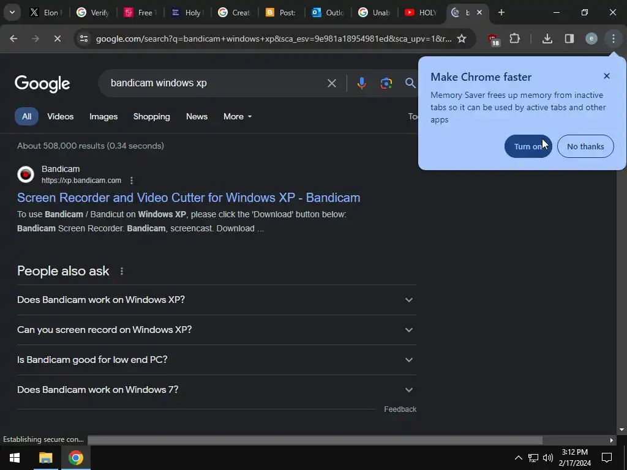Toggle Chrome side panel icon
627x470 pixels.
click(x=569, y=39)
